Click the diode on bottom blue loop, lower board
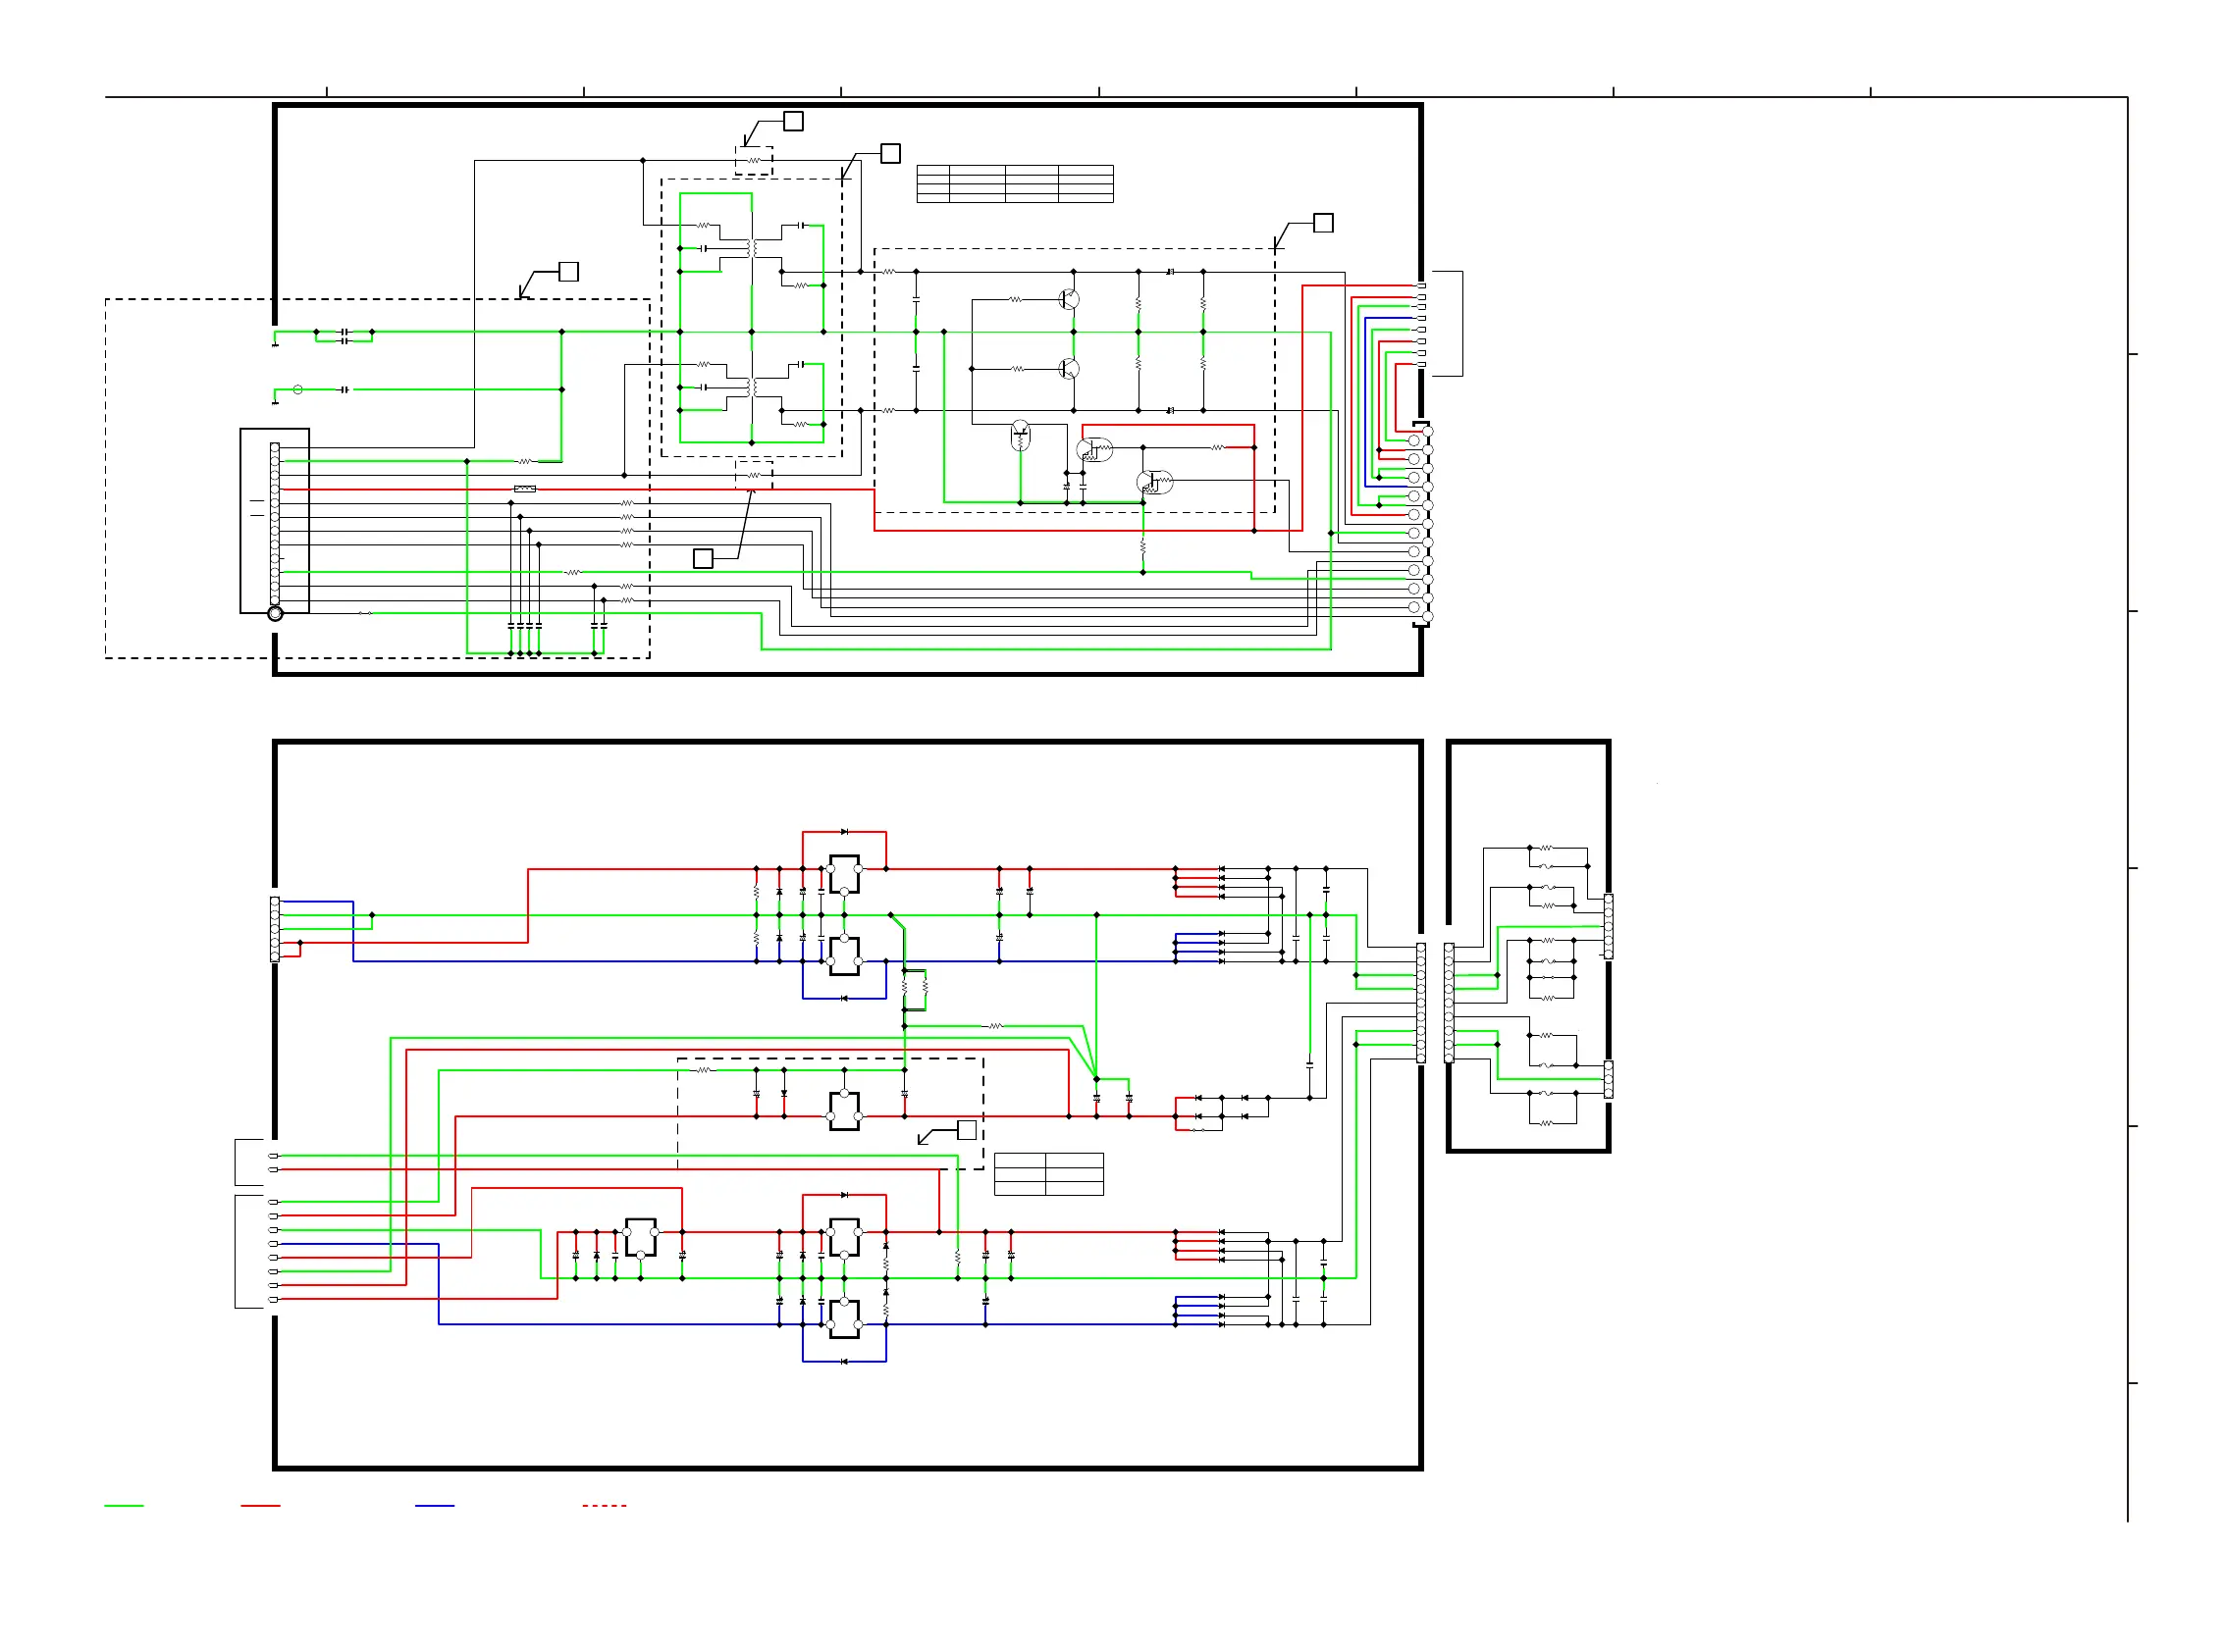This screenshot has height=1652, width=2226. coord(844,1361)
